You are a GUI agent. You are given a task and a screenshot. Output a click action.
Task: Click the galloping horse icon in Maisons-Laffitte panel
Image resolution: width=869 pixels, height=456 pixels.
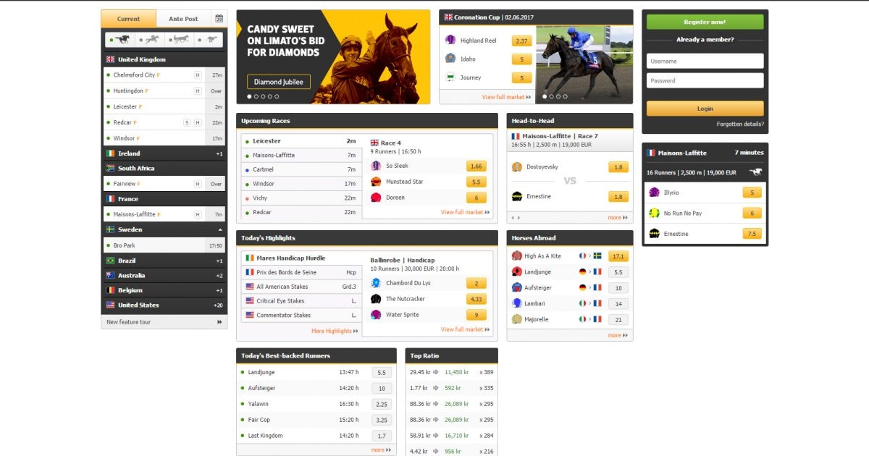(757, 172)
